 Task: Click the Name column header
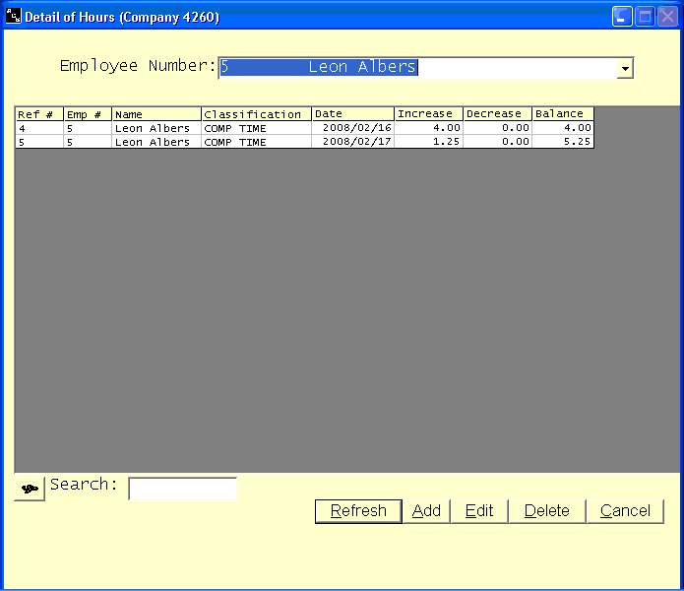[156, 114]
